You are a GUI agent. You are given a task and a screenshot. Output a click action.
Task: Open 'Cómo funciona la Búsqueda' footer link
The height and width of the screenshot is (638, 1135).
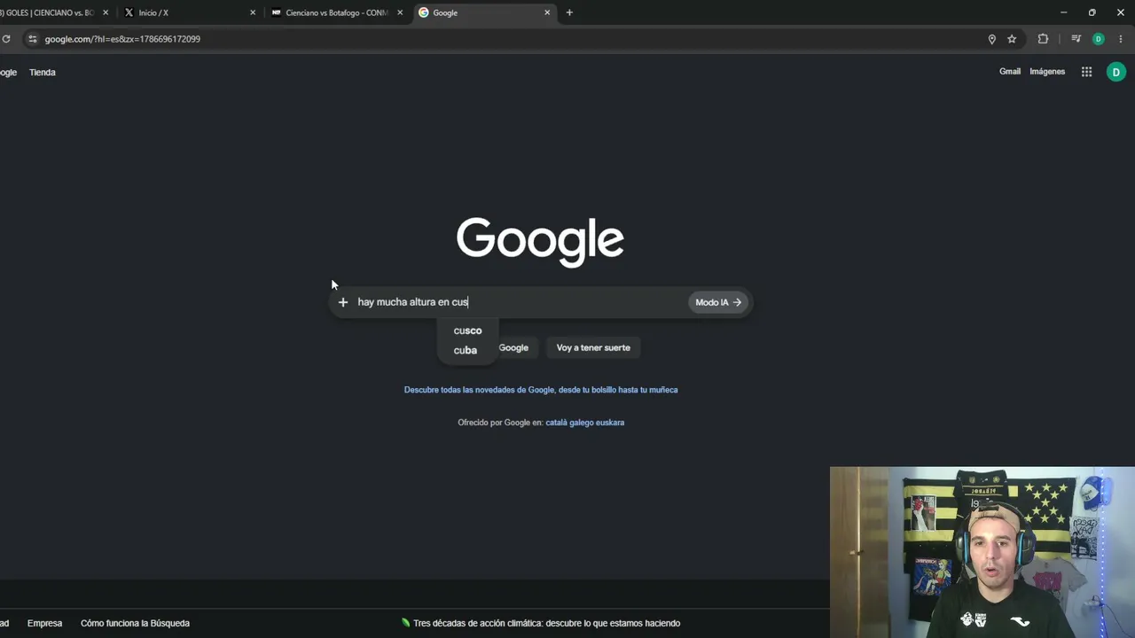coord(135,623)
